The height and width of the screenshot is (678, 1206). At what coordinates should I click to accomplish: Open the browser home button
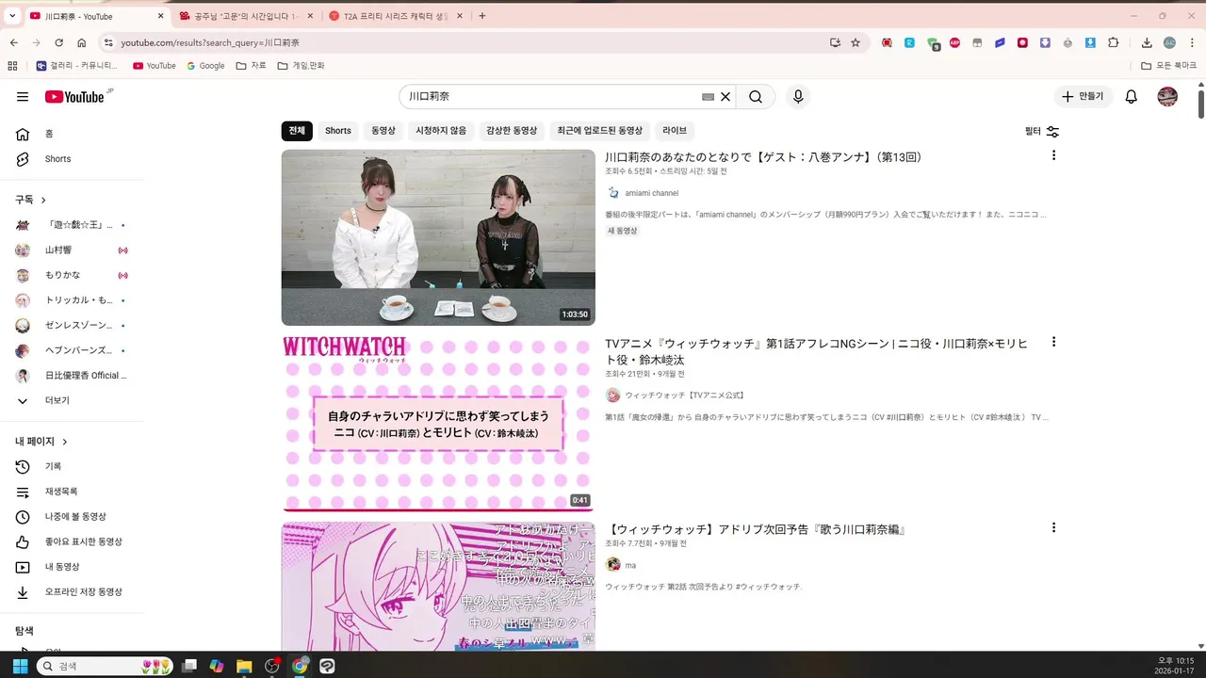point(82,42)
